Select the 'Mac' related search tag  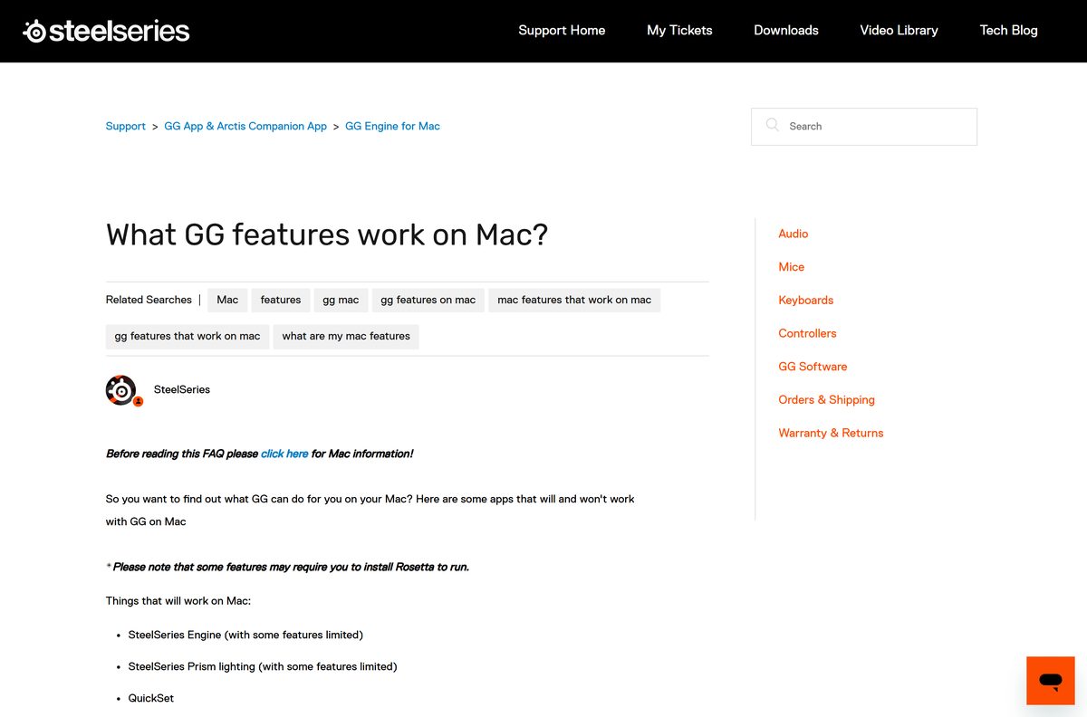(227, 300)
